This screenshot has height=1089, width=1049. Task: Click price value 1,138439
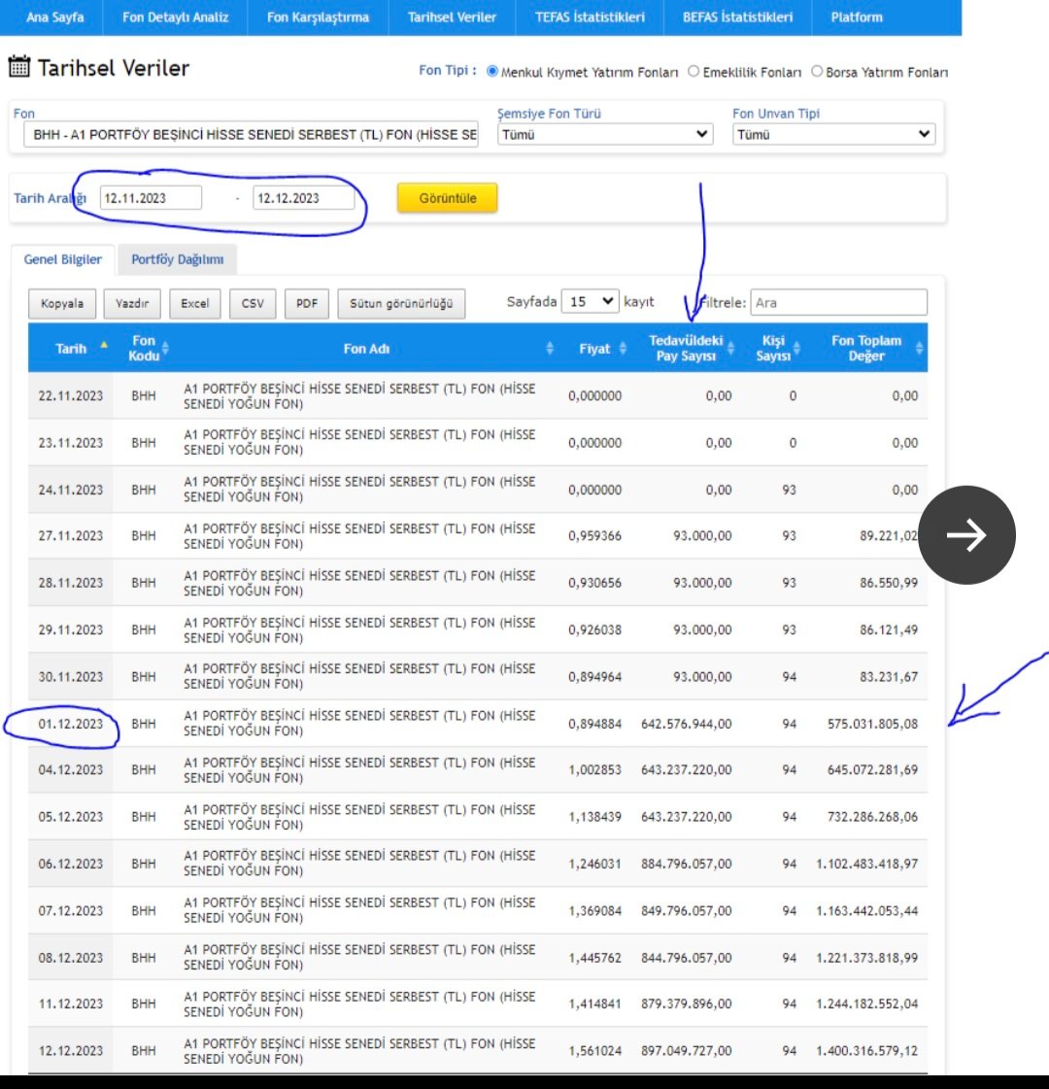pos(594,817)
